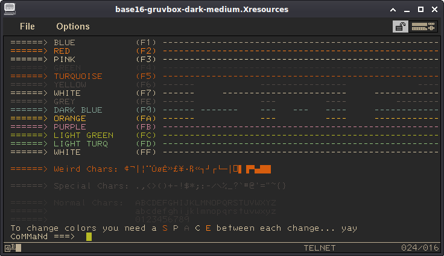444x256 pixels.
Task: Click the WHITE label on the F7 row
Action: click(x=67, y=93)
